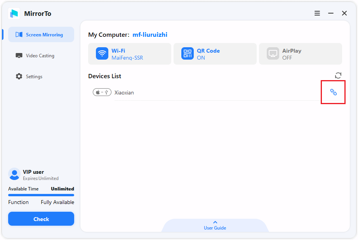Viewport: 358px width, 240px height.
Task: Close the MirrorTo window
Action: (x=344, y=13)
